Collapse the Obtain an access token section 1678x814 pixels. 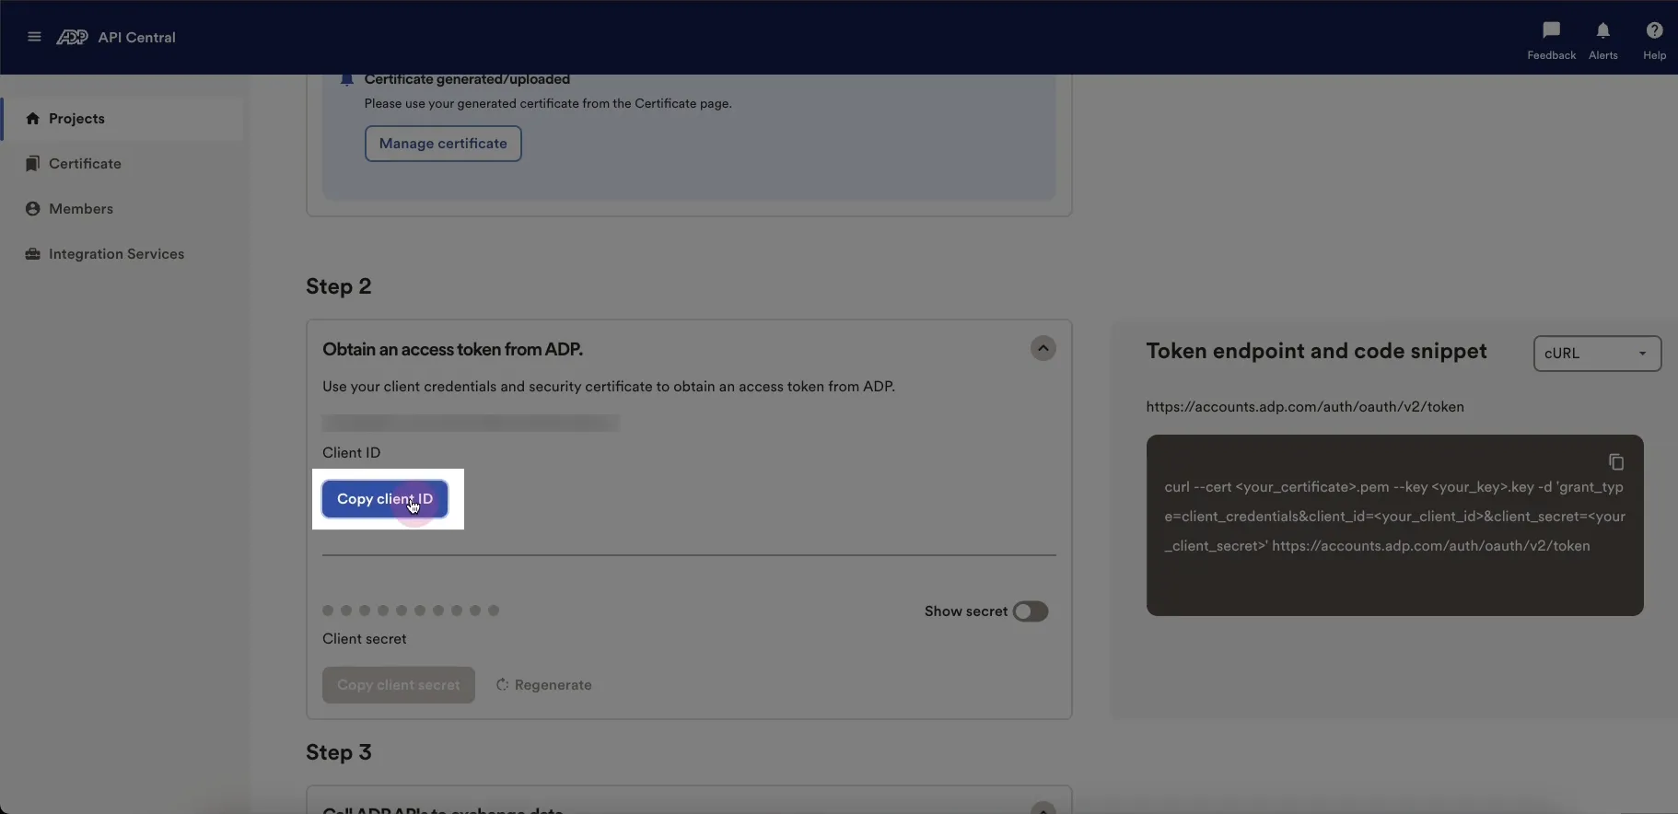(x=1043, y=348)
